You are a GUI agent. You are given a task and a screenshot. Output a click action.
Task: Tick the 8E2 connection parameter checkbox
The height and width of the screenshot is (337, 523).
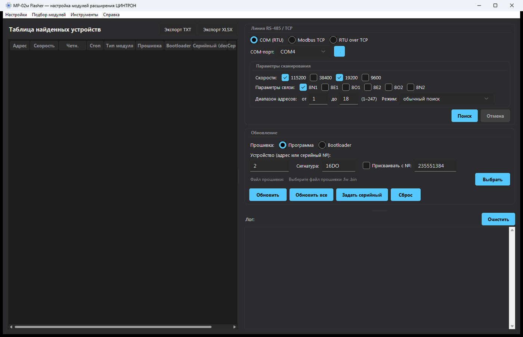368,87
